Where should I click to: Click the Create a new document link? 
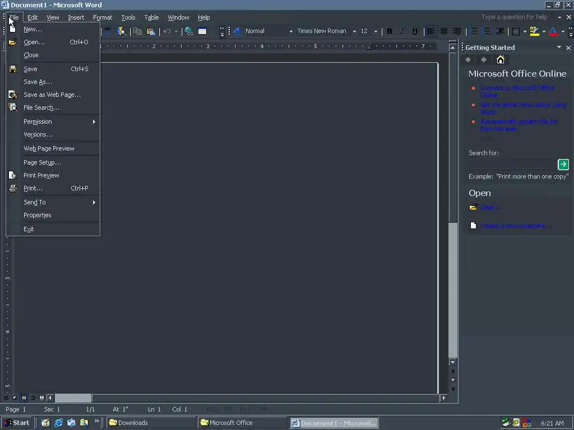(516, 226)
